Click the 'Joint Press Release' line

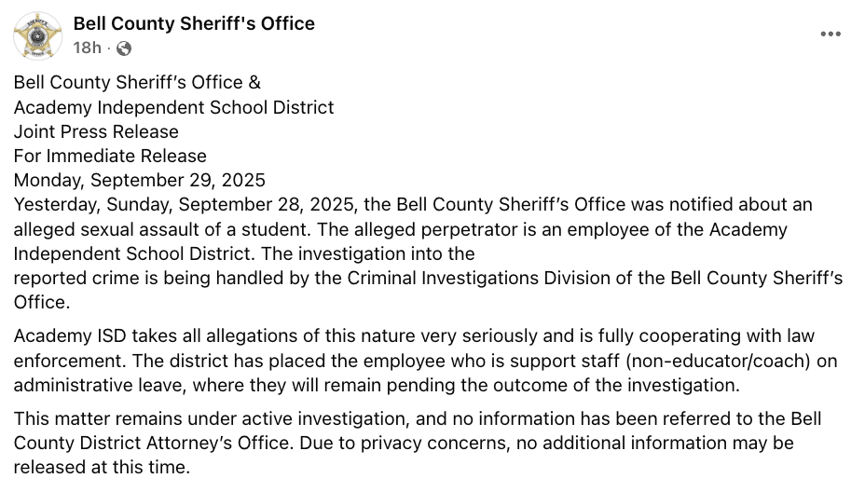[x=96, y=131]
